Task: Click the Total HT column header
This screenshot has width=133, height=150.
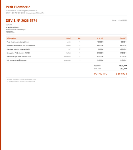Action: pos(123,38)
